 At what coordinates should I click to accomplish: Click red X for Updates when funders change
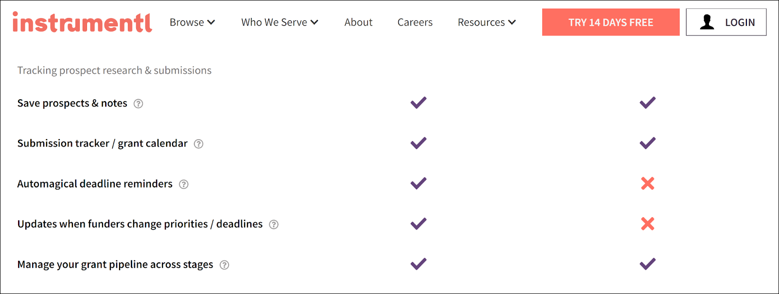[x=648, y=224]
